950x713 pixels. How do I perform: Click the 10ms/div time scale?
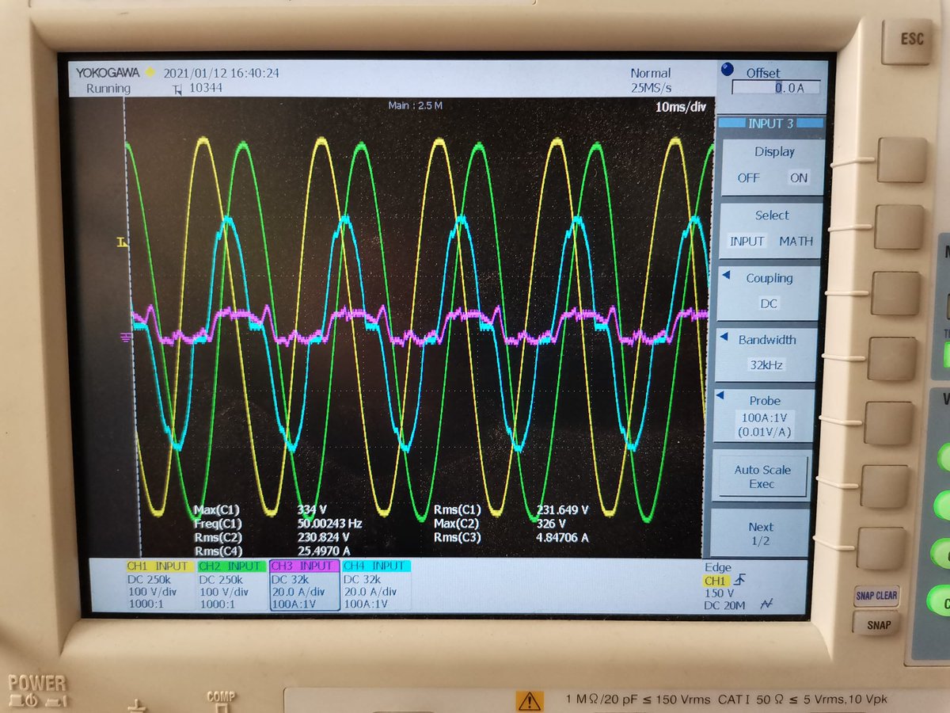coord(681,106)
